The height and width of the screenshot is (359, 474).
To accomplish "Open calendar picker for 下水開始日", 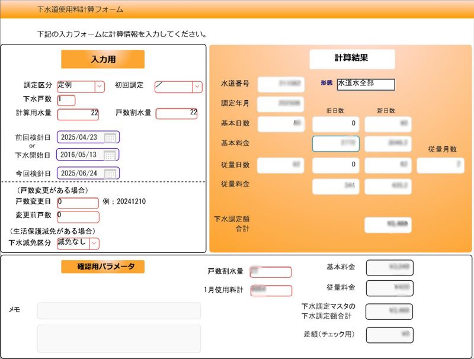I will coord(110,155).
